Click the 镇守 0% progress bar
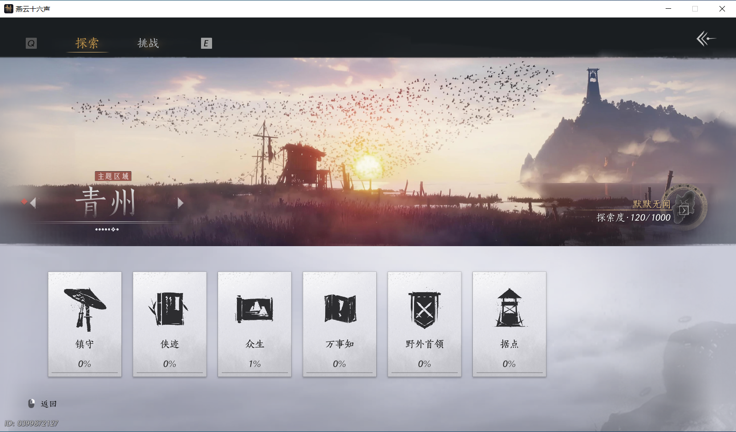This screenshot has width=736, height=432. click(85, 372)
